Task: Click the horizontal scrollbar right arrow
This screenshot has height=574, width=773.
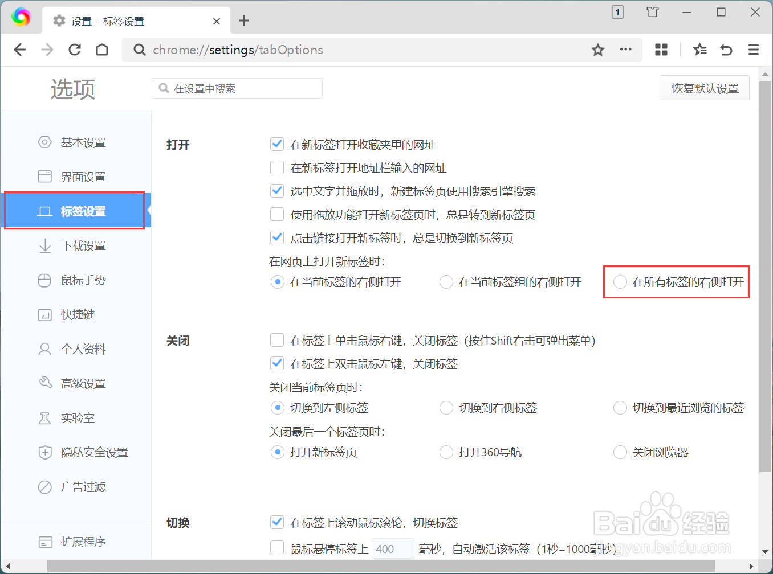Action: [x=751, y=566]
